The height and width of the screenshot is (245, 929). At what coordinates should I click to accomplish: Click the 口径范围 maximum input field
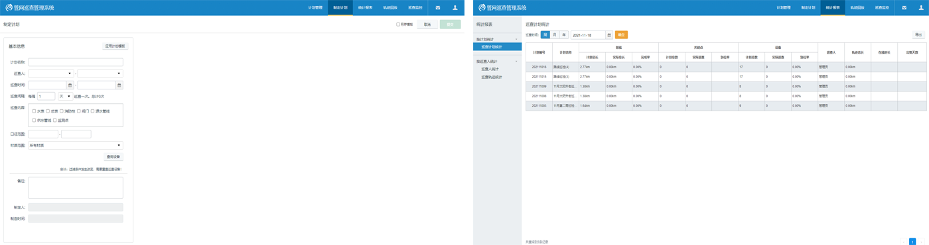(x=76, y=134)
